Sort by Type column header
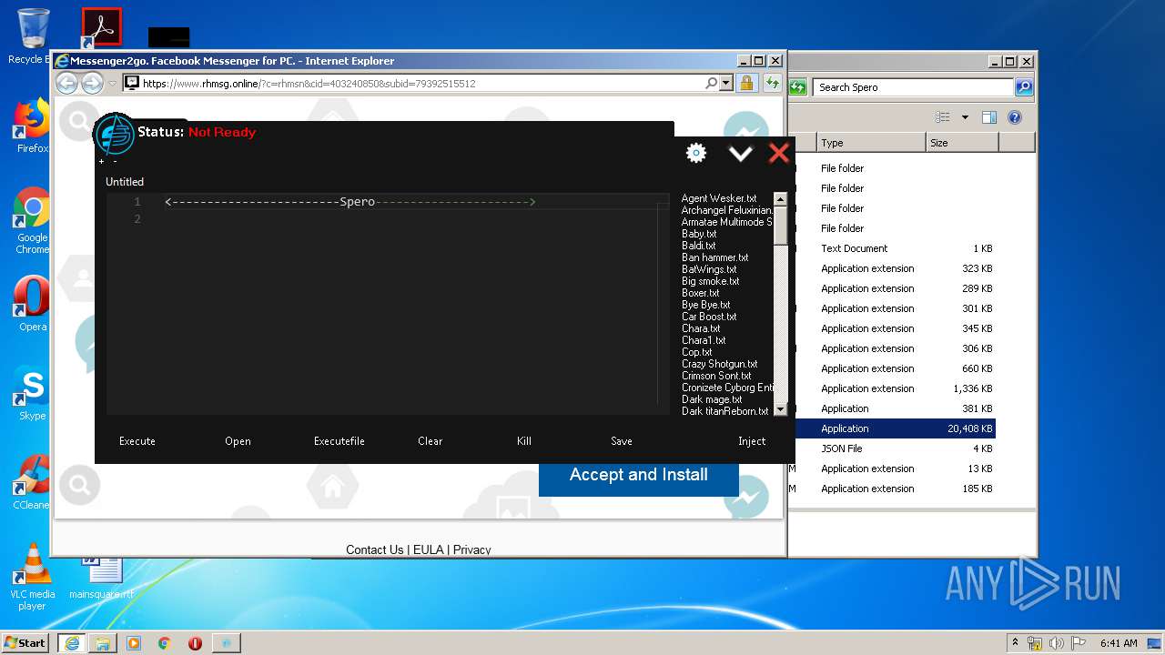The height and width of the screenshot is (655, 1165). pyautogui.click(x=870, y=143)
